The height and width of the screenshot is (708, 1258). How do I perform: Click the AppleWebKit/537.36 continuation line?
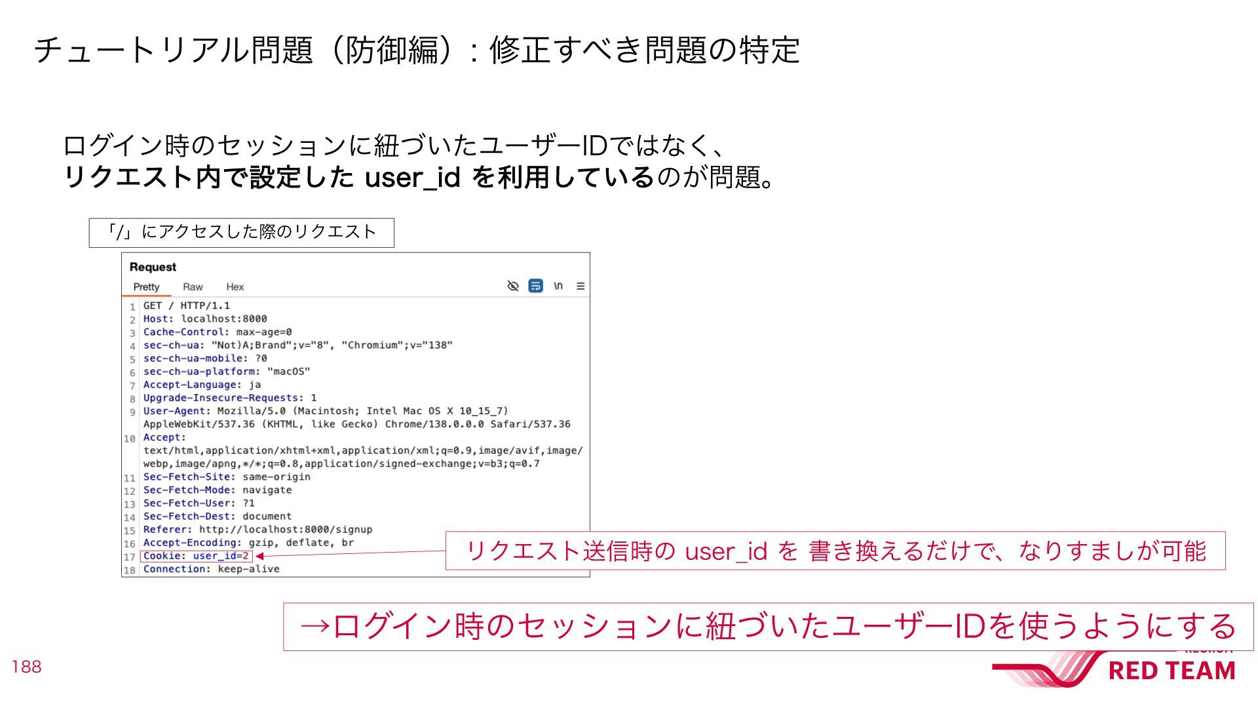[357, 423]
